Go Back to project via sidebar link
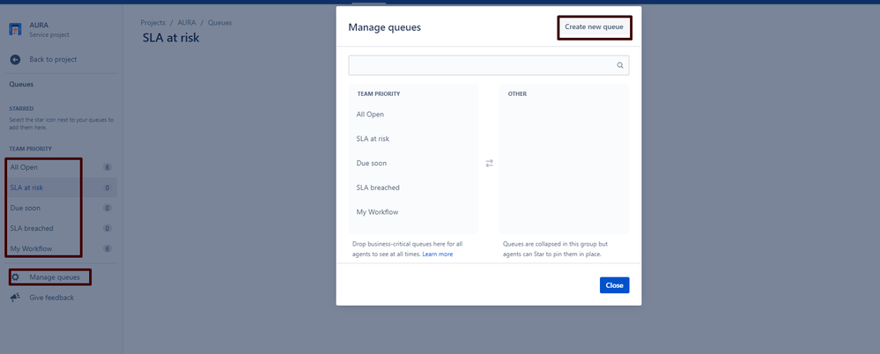Screen dimensions: 880x354 click(53, 60)
